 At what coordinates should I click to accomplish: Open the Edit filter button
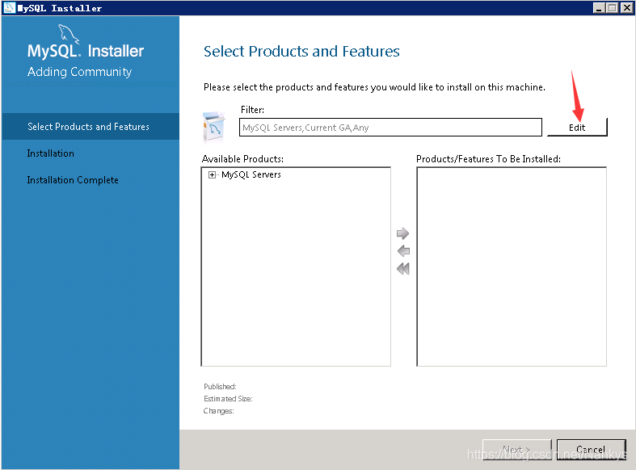pos(577,128)
